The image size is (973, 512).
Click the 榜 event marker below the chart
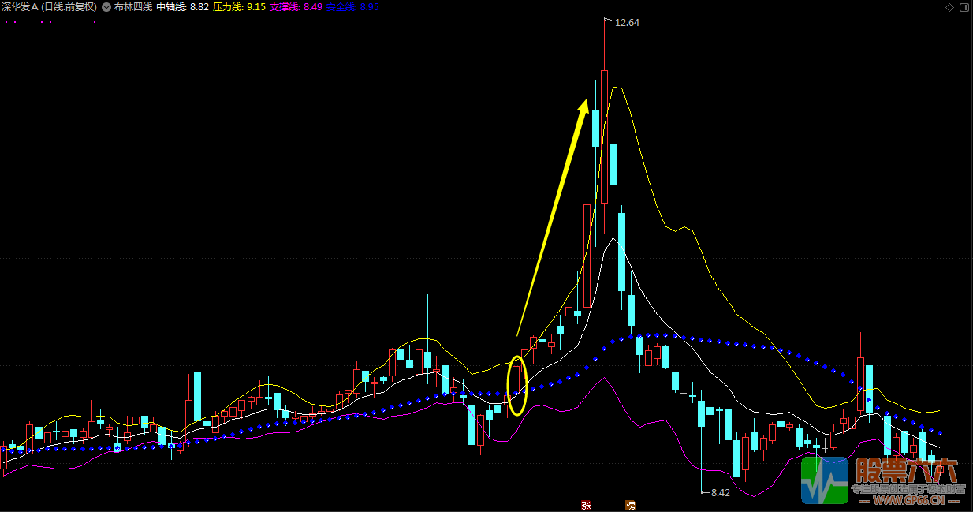[x=630, y=505]
